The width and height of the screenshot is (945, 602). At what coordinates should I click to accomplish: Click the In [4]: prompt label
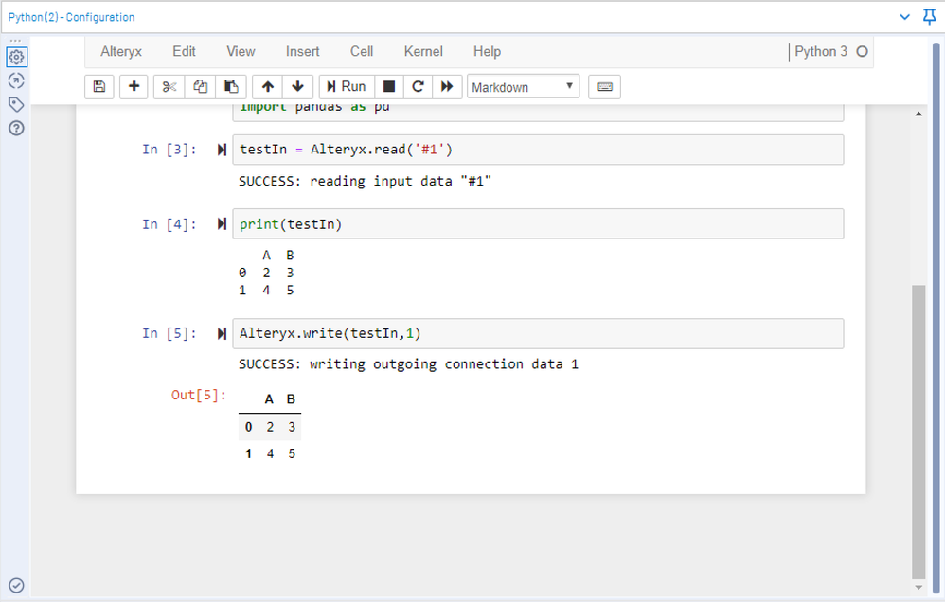(169, 224)
